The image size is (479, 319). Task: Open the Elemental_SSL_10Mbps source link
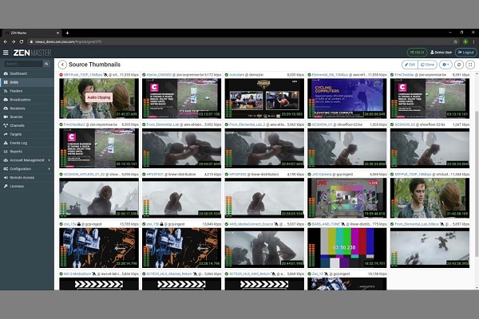(330, 75)
